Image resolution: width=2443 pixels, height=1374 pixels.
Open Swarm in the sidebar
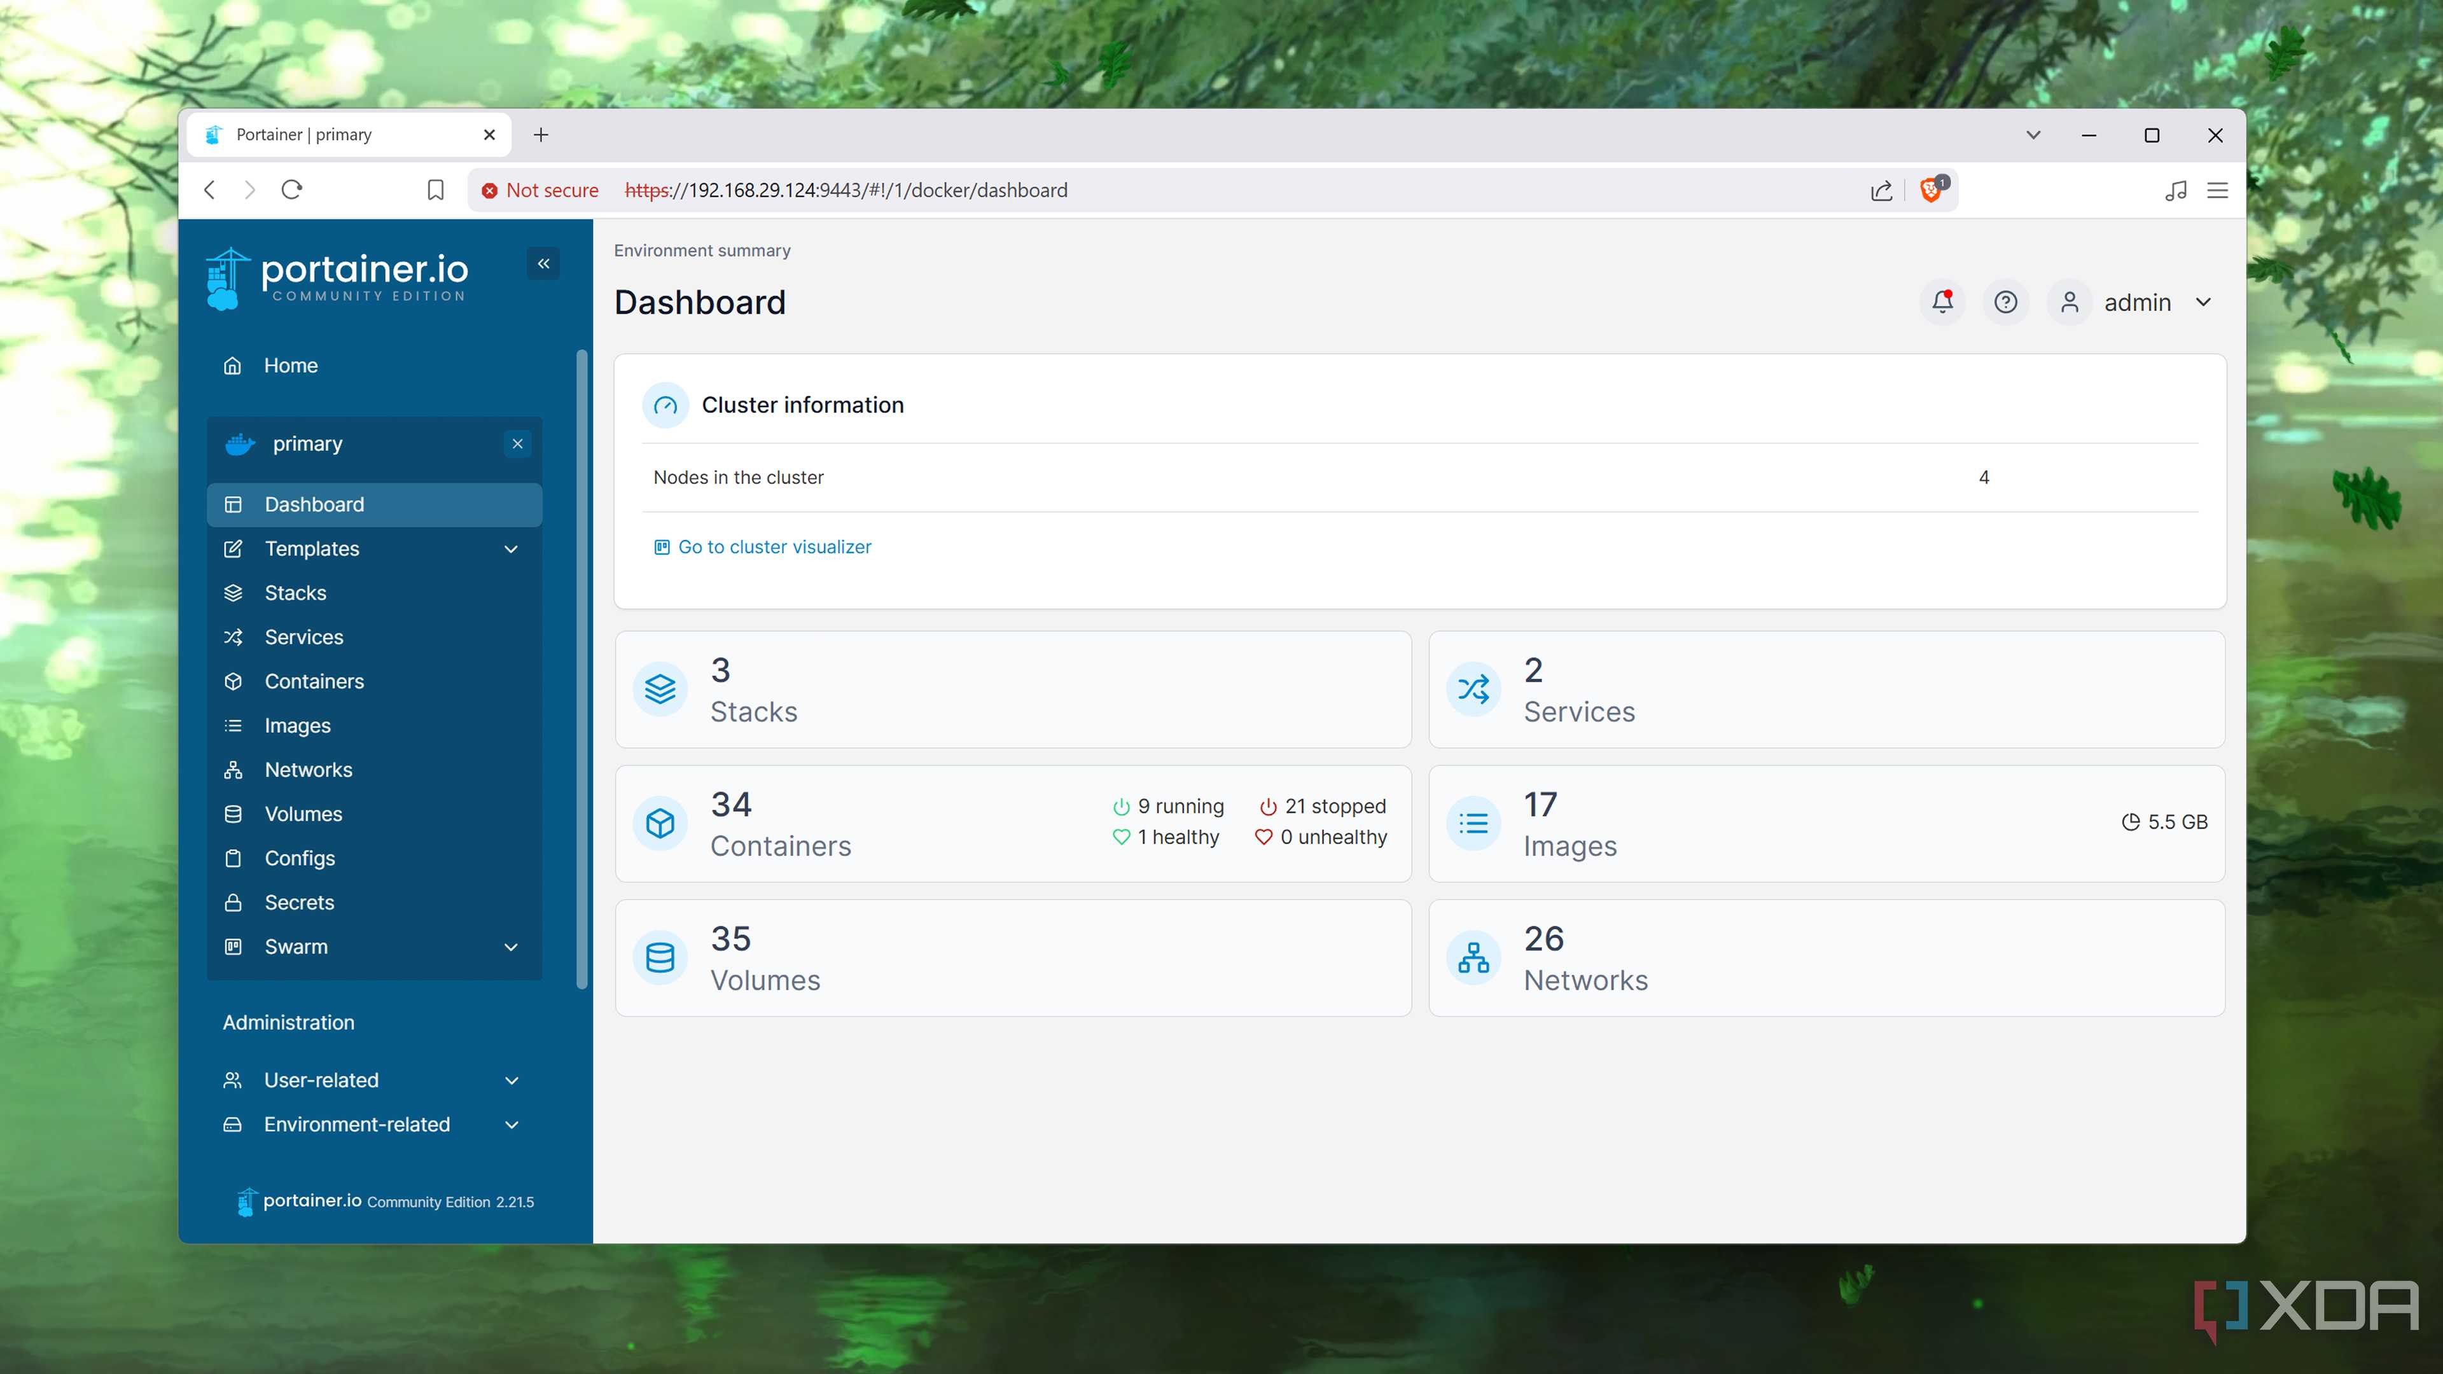pyautogui.click(x=375, y=947)
